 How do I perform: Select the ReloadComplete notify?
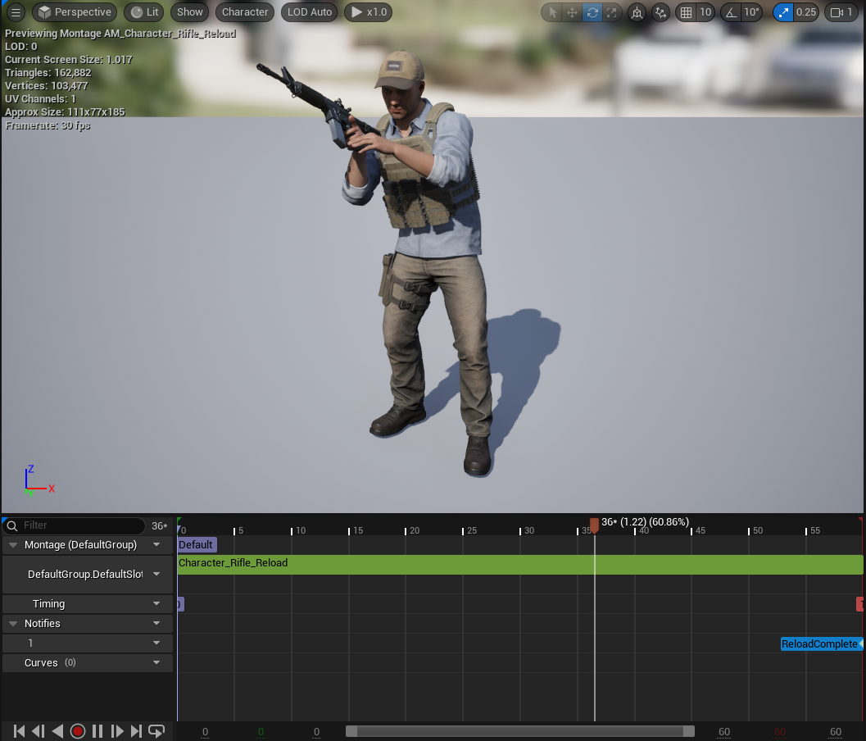pyautogui.click(x=821, y=643)
